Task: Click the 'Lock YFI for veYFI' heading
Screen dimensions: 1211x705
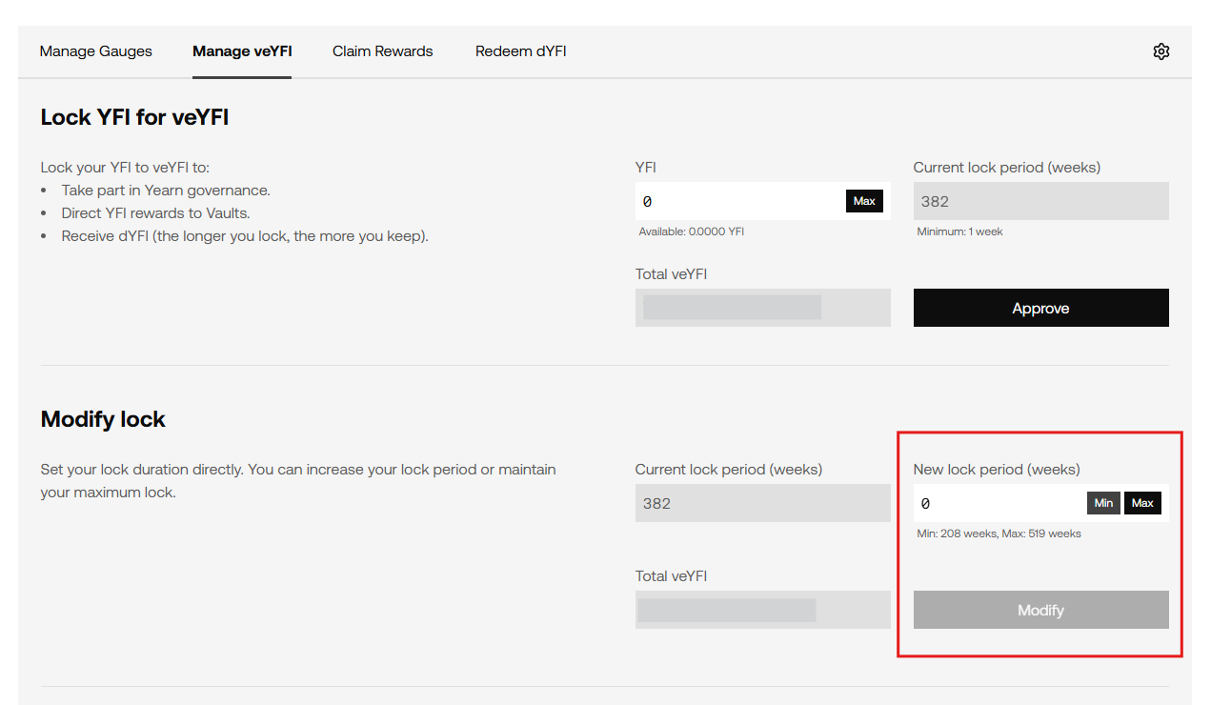Action: coord(134,117)
